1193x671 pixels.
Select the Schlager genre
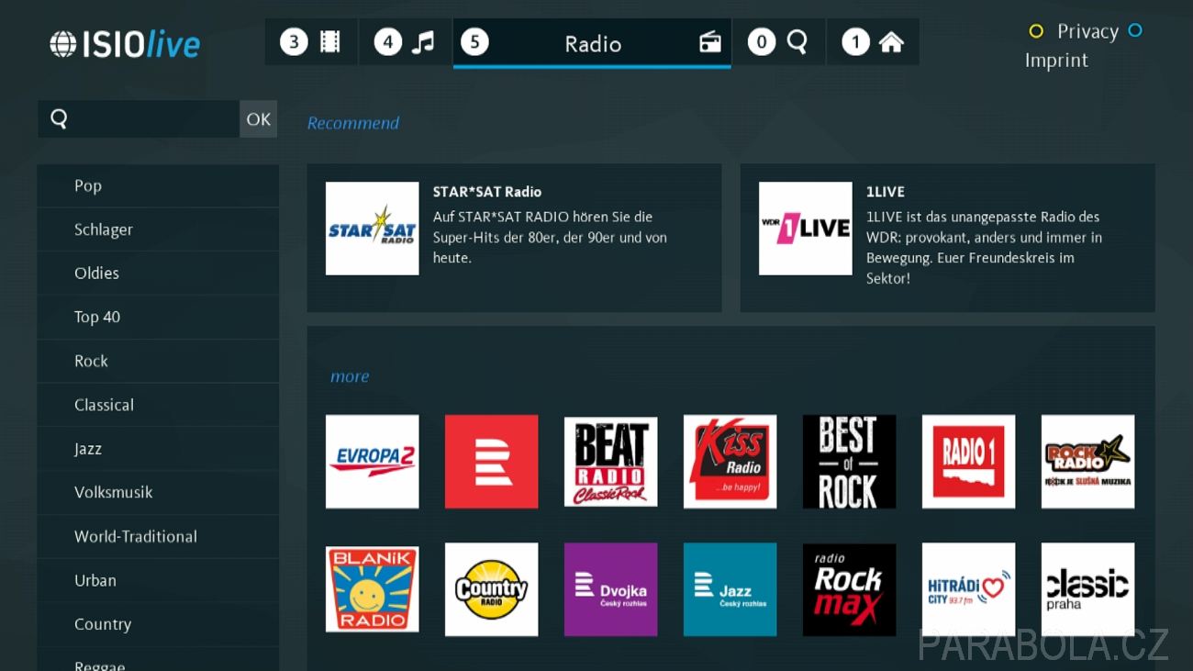click(158, 229)
